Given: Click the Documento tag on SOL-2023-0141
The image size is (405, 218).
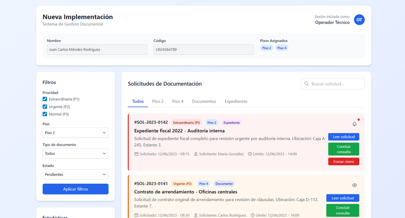Looking at the screenshot, I should click(x=224, y=184).
